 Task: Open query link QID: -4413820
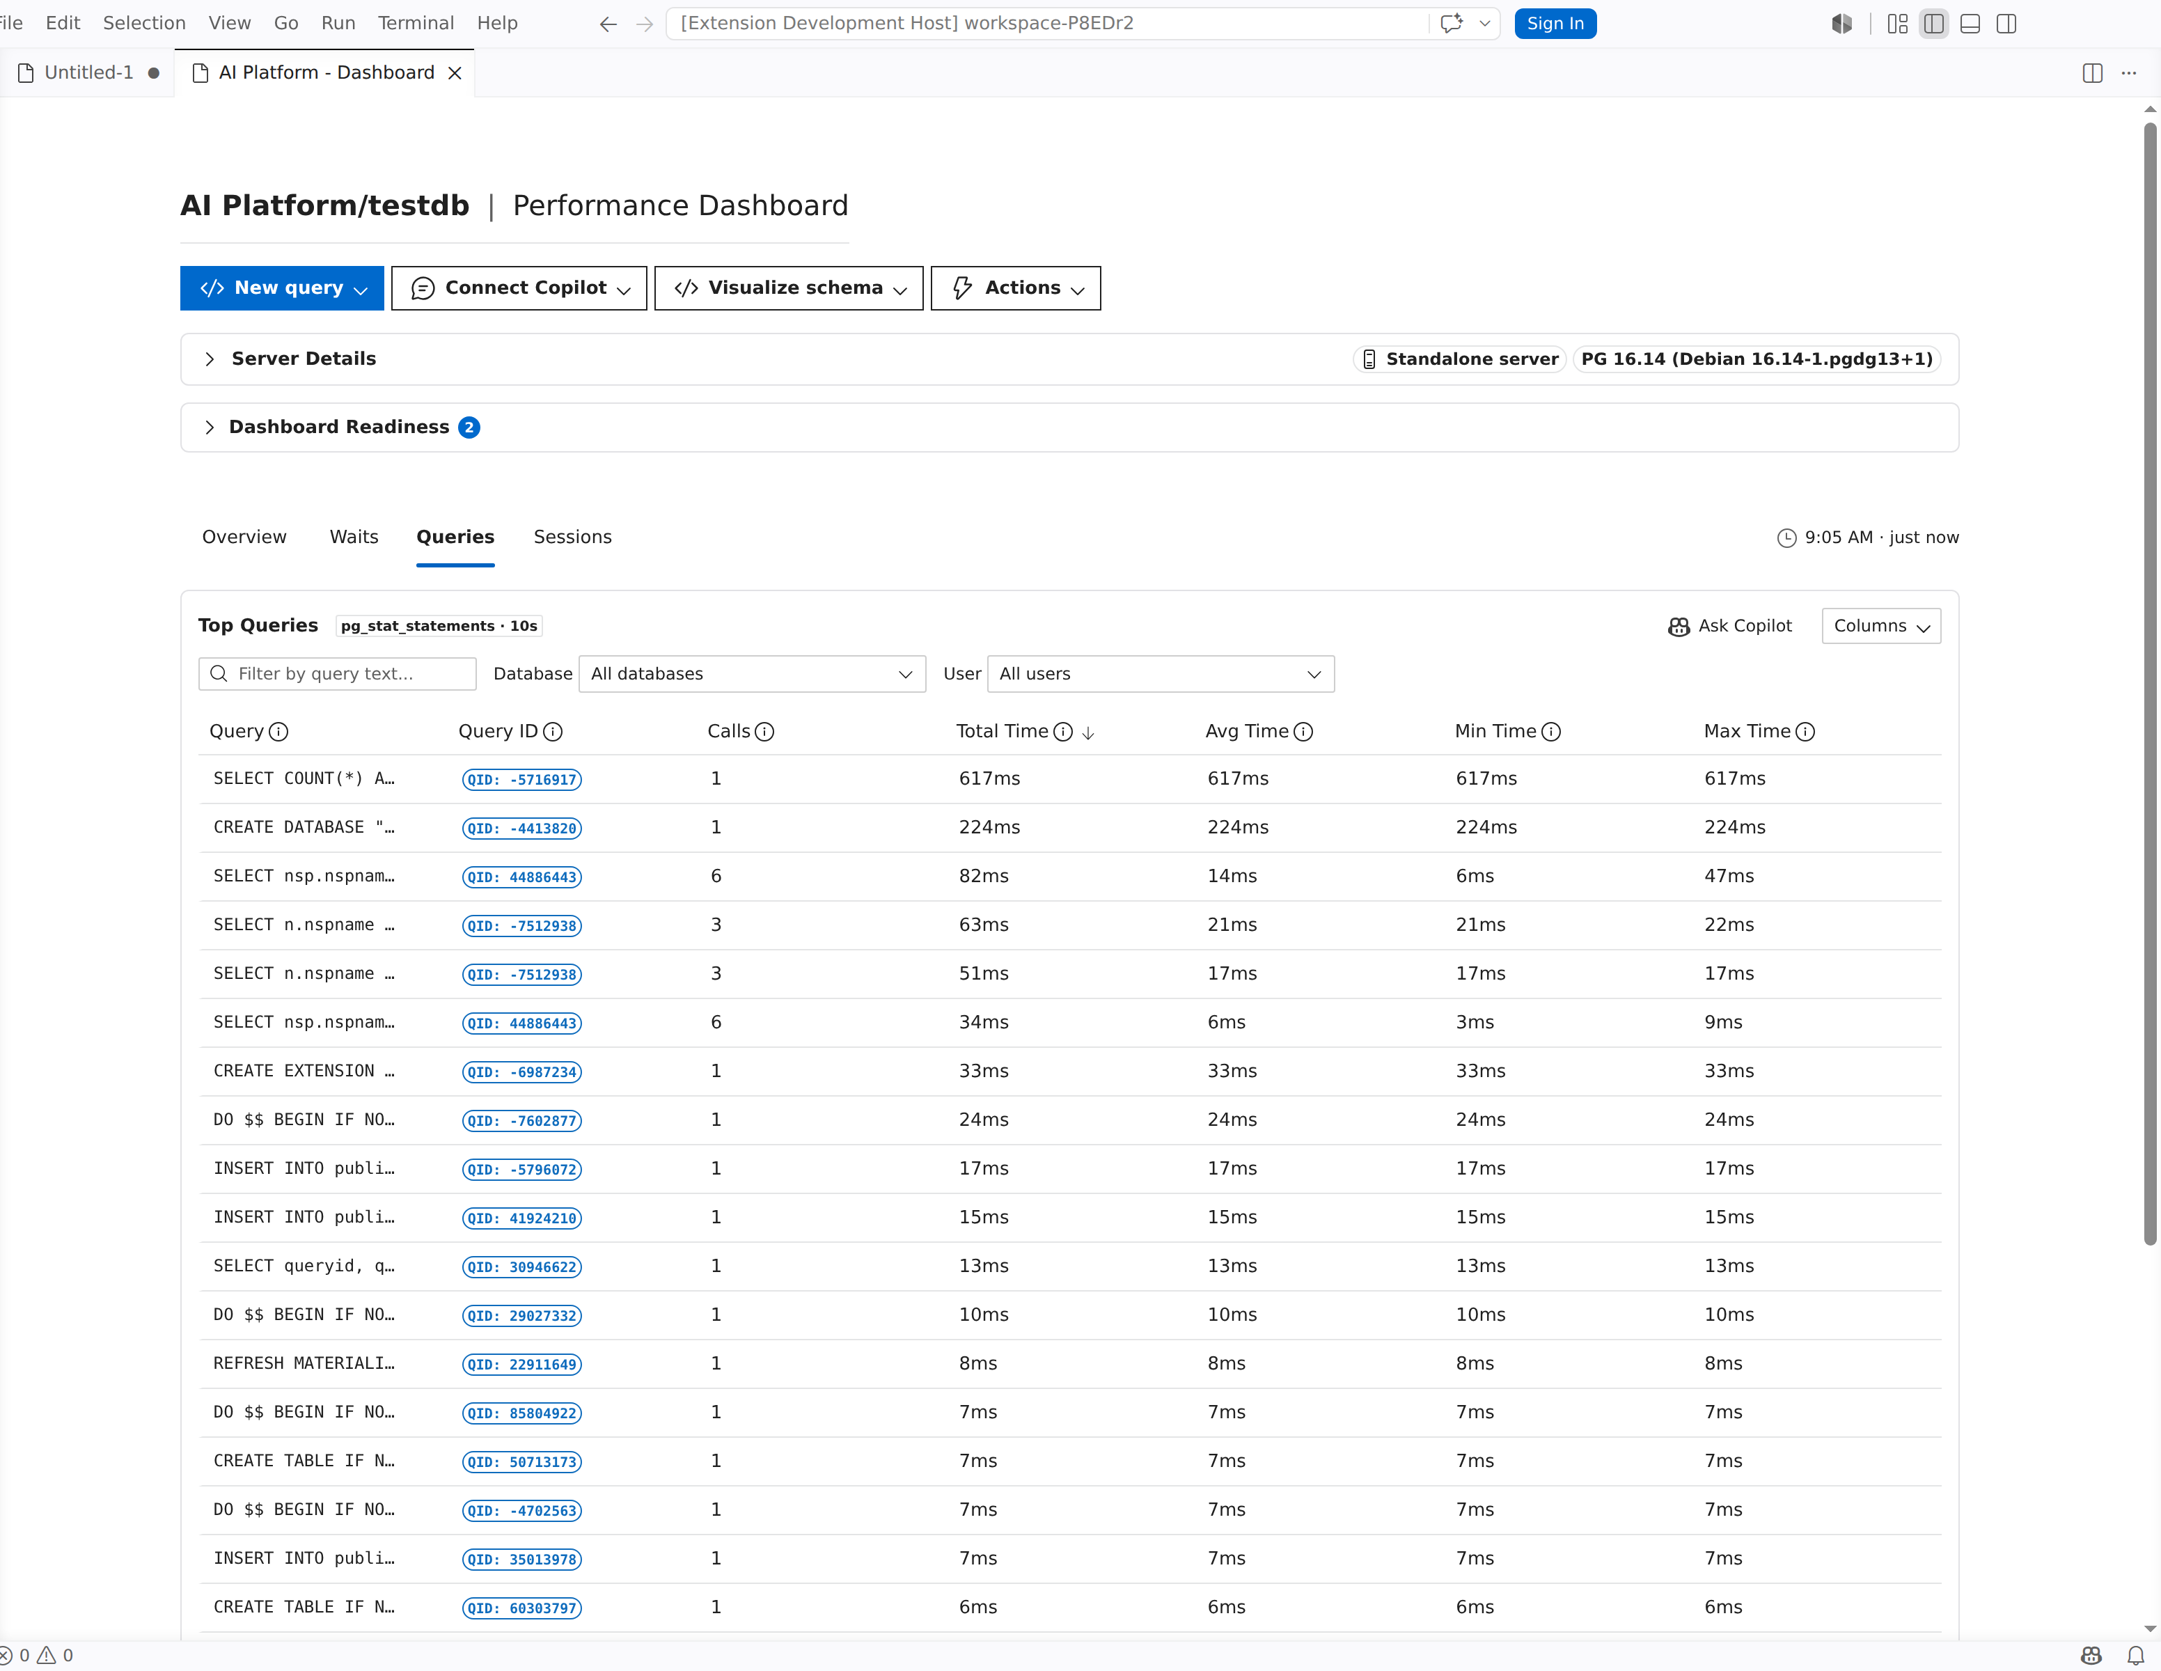(x=521, y=828)
